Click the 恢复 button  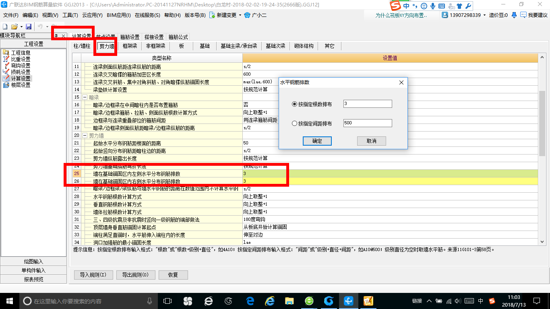173,275
